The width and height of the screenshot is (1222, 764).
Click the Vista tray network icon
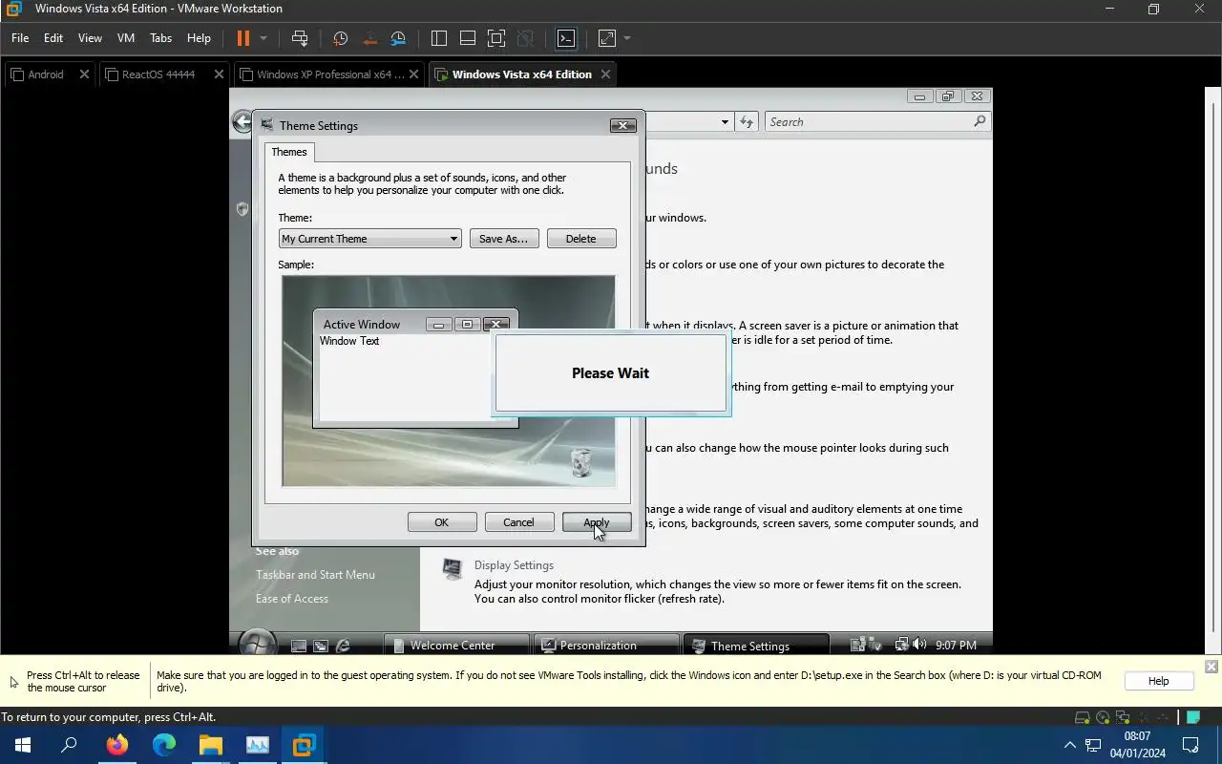[x=900, y=645]
